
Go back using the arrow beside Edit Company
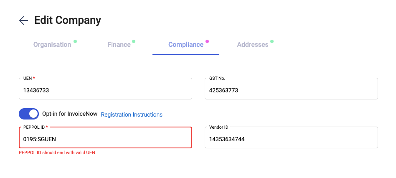[x=23, y=20]
